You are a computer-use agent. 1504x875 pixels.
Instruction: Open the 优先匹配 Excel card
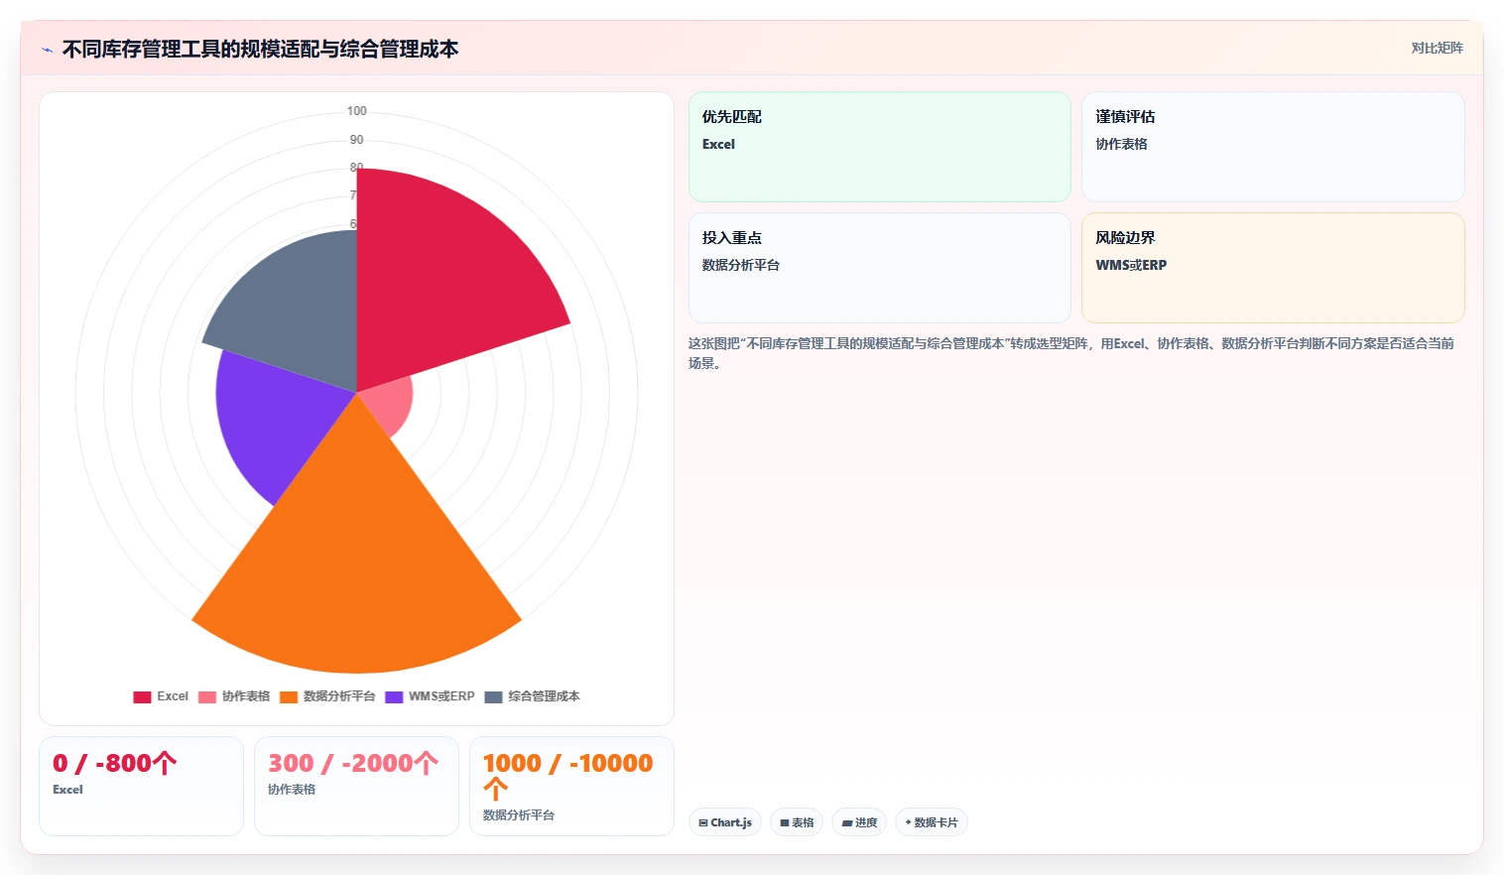880,147
